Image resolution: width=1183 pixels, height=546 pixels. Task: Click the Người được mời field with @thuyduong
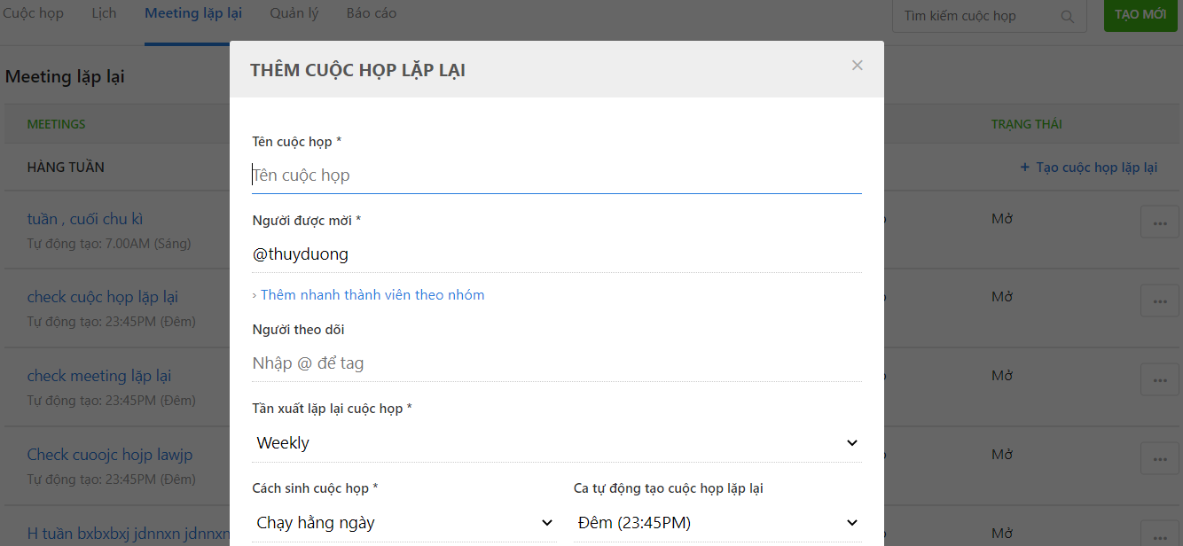click(x=557, y=254)
